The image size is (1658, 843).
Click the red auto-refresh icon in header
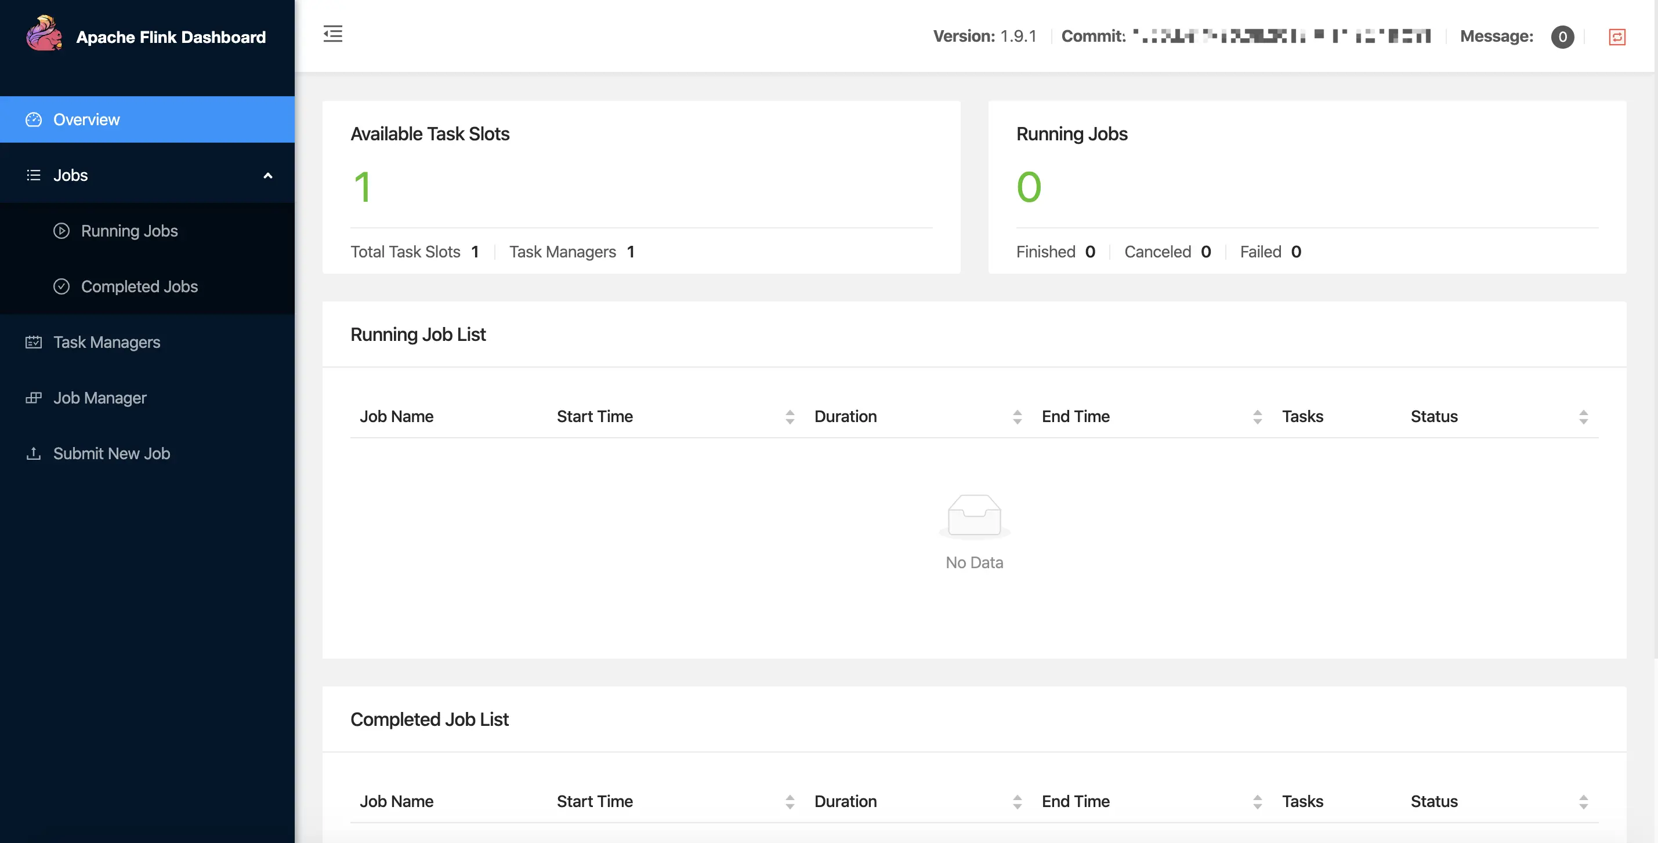point(1618,37)
